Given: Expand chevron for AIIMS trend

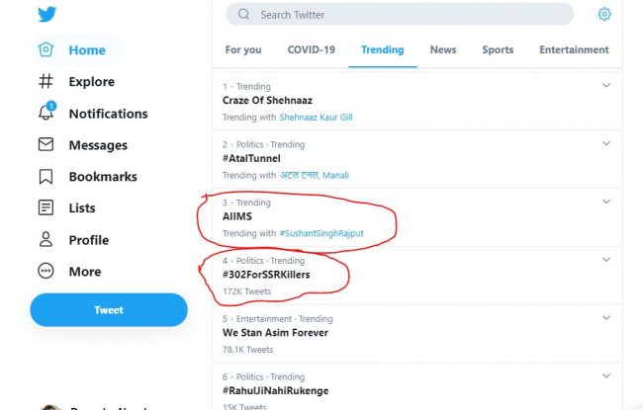Looking at the screenshot, I should click(x=606, y=203).
